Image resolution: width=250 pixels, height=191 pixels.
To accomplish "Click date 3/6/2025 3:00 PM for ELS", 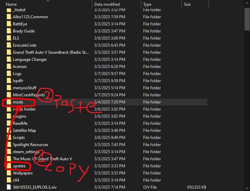I will coord(110,38).
